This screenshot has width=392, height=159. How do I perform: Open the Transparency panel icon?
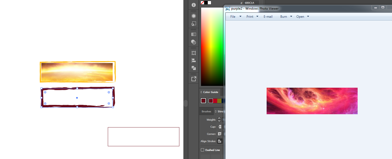coord(194,42)
